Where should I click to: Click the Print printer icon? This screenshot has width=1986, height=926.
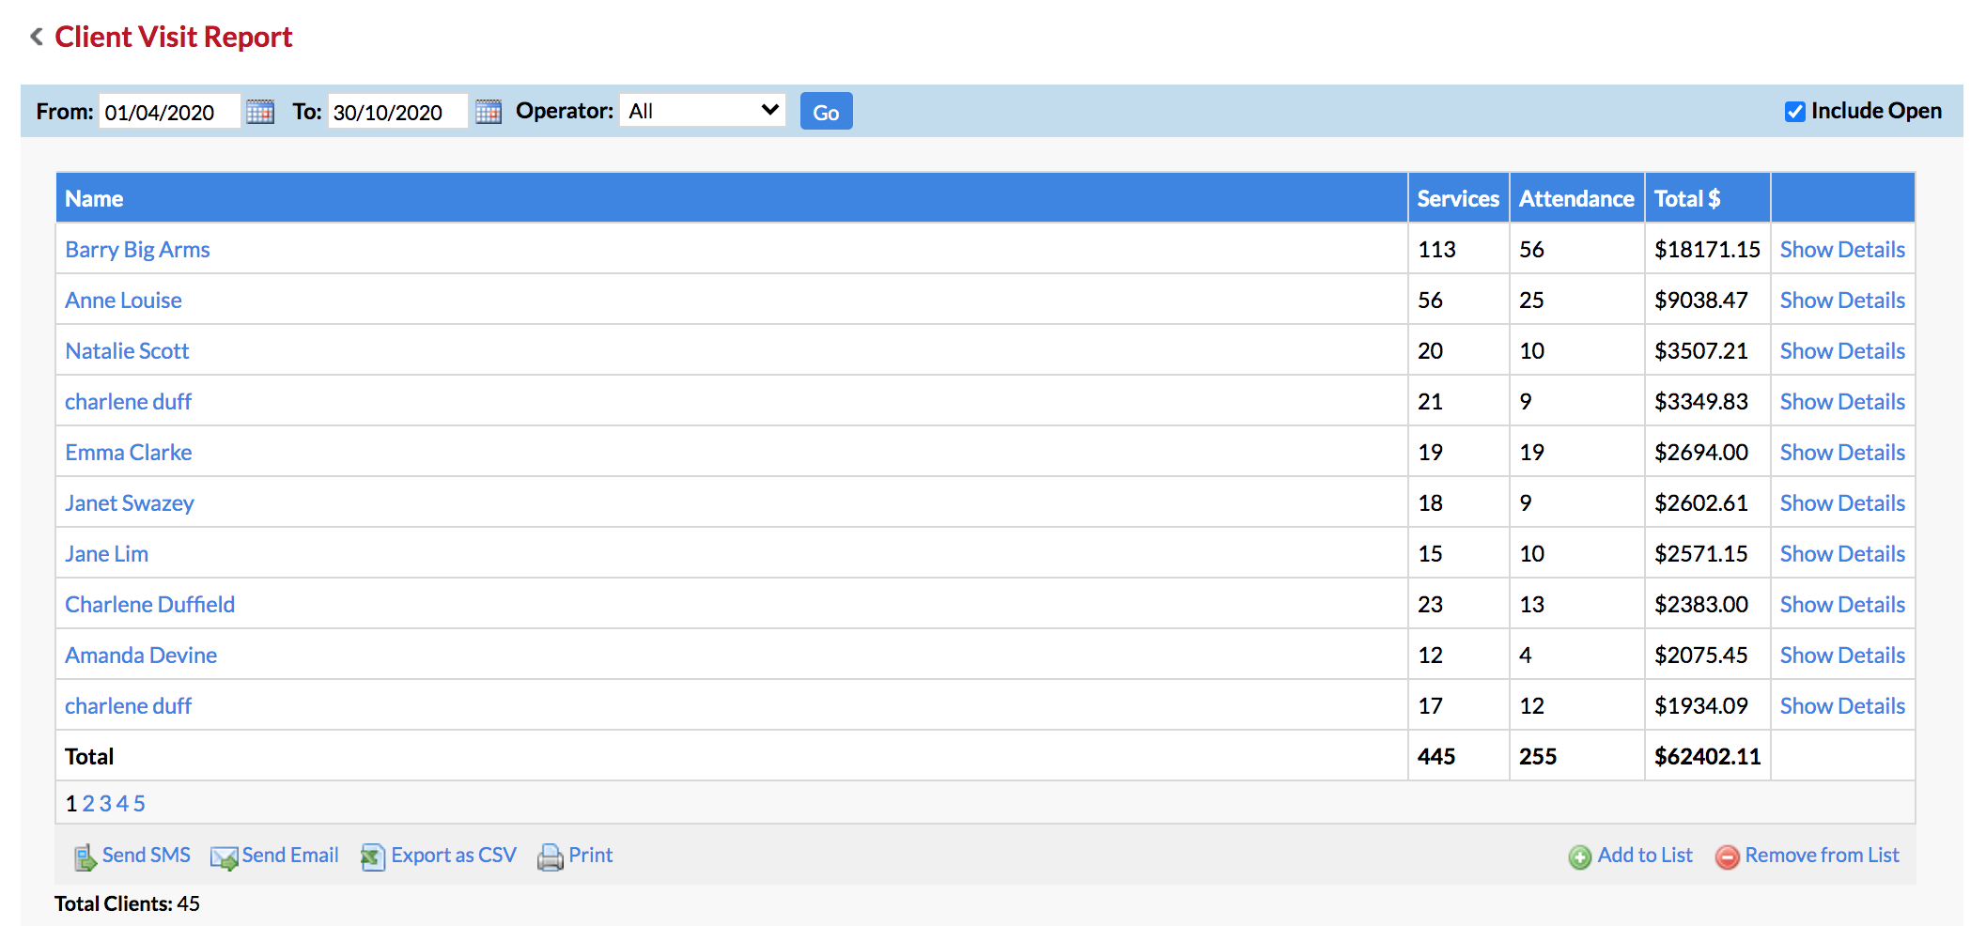551,857
